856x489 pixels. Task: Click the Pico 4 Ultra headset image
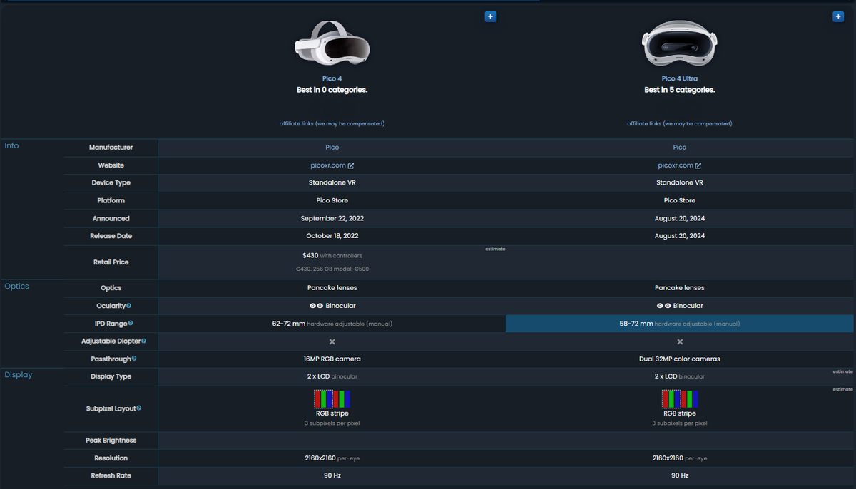tap(680, 43)
